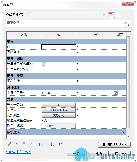Sort parameters in descending Z-A order
137x162 pixels.
pos(60,144)
